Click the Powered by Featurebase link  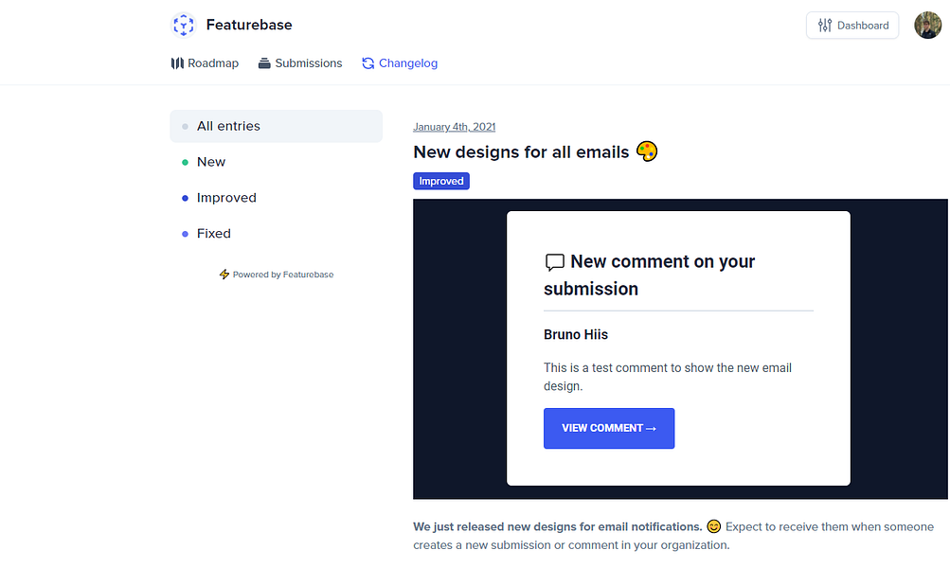282,275
